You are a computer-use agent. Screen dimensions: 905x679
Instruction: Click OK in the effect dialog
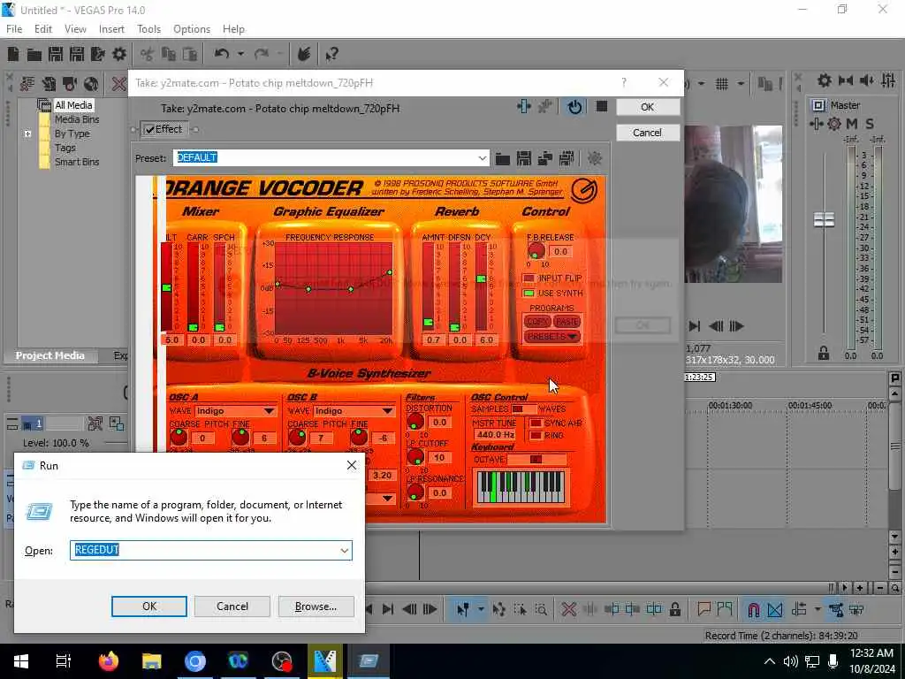[648, 107]
